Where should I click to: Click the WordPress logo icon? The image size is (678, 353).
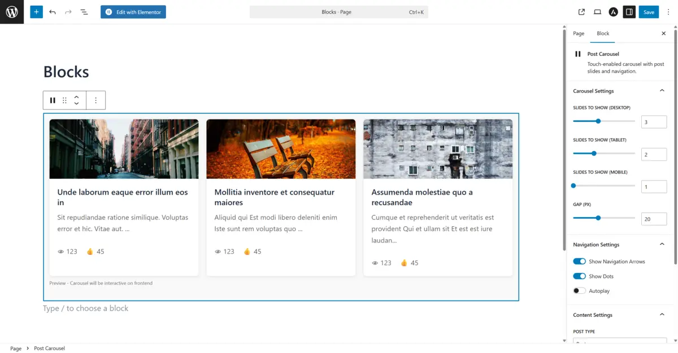[12, 12]
